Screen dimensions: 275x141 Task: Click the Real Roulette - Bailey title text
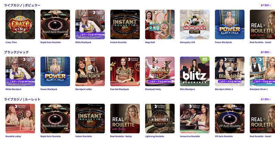pyautogui.click(x=121, y=136)
